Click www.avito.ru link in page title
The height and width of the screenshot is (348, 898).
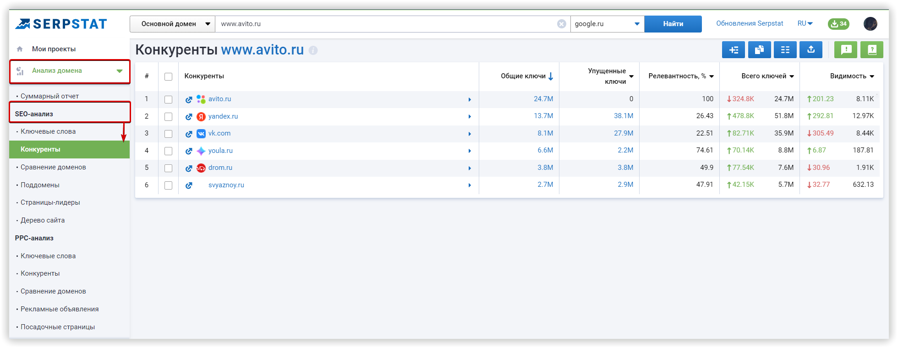tap(263, 49)
